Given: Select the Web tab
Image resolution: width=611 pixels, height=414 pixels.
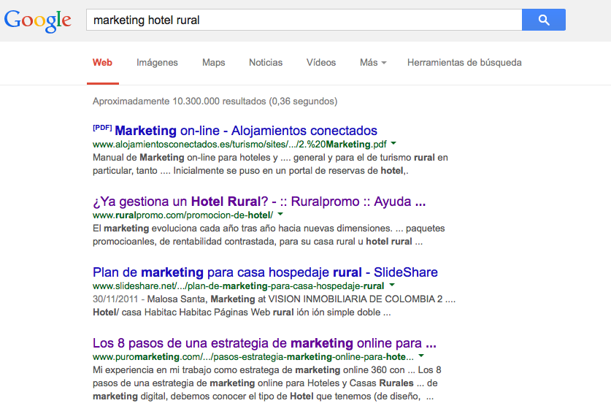Looking at the screenshot, I should [x=102, y=62].
